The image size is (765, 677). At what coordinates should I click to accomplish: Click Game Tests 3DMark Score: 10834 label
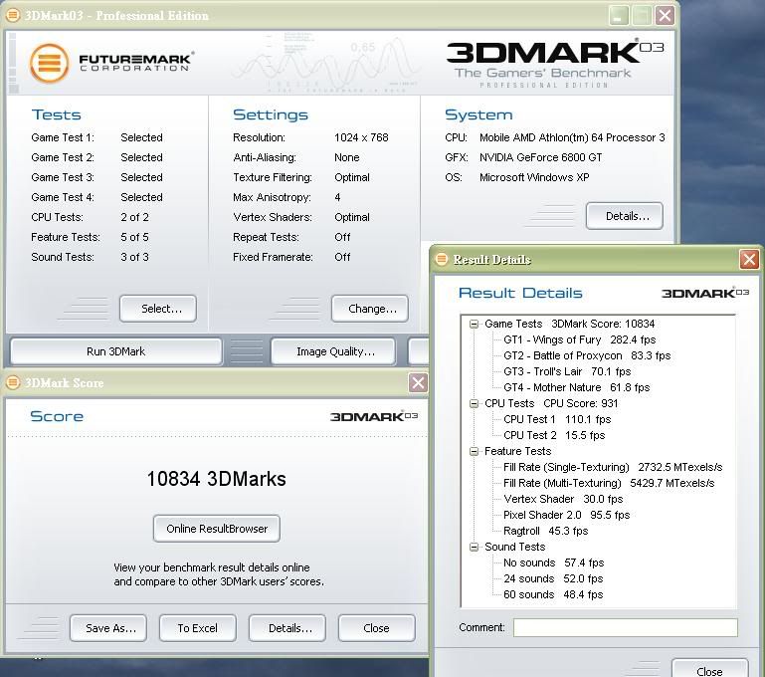pos(569,325)
